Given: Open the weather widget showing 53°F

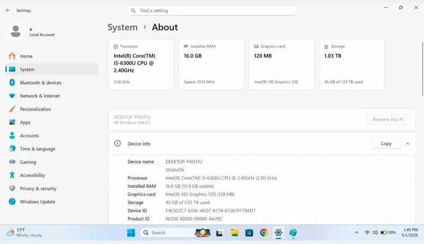Looking at the screenshot, I should [24, 232].
